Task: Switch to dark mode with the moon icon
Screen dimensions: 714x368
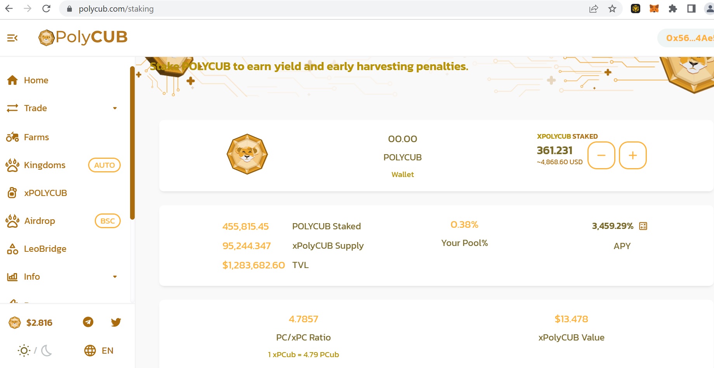Action: 47,351
